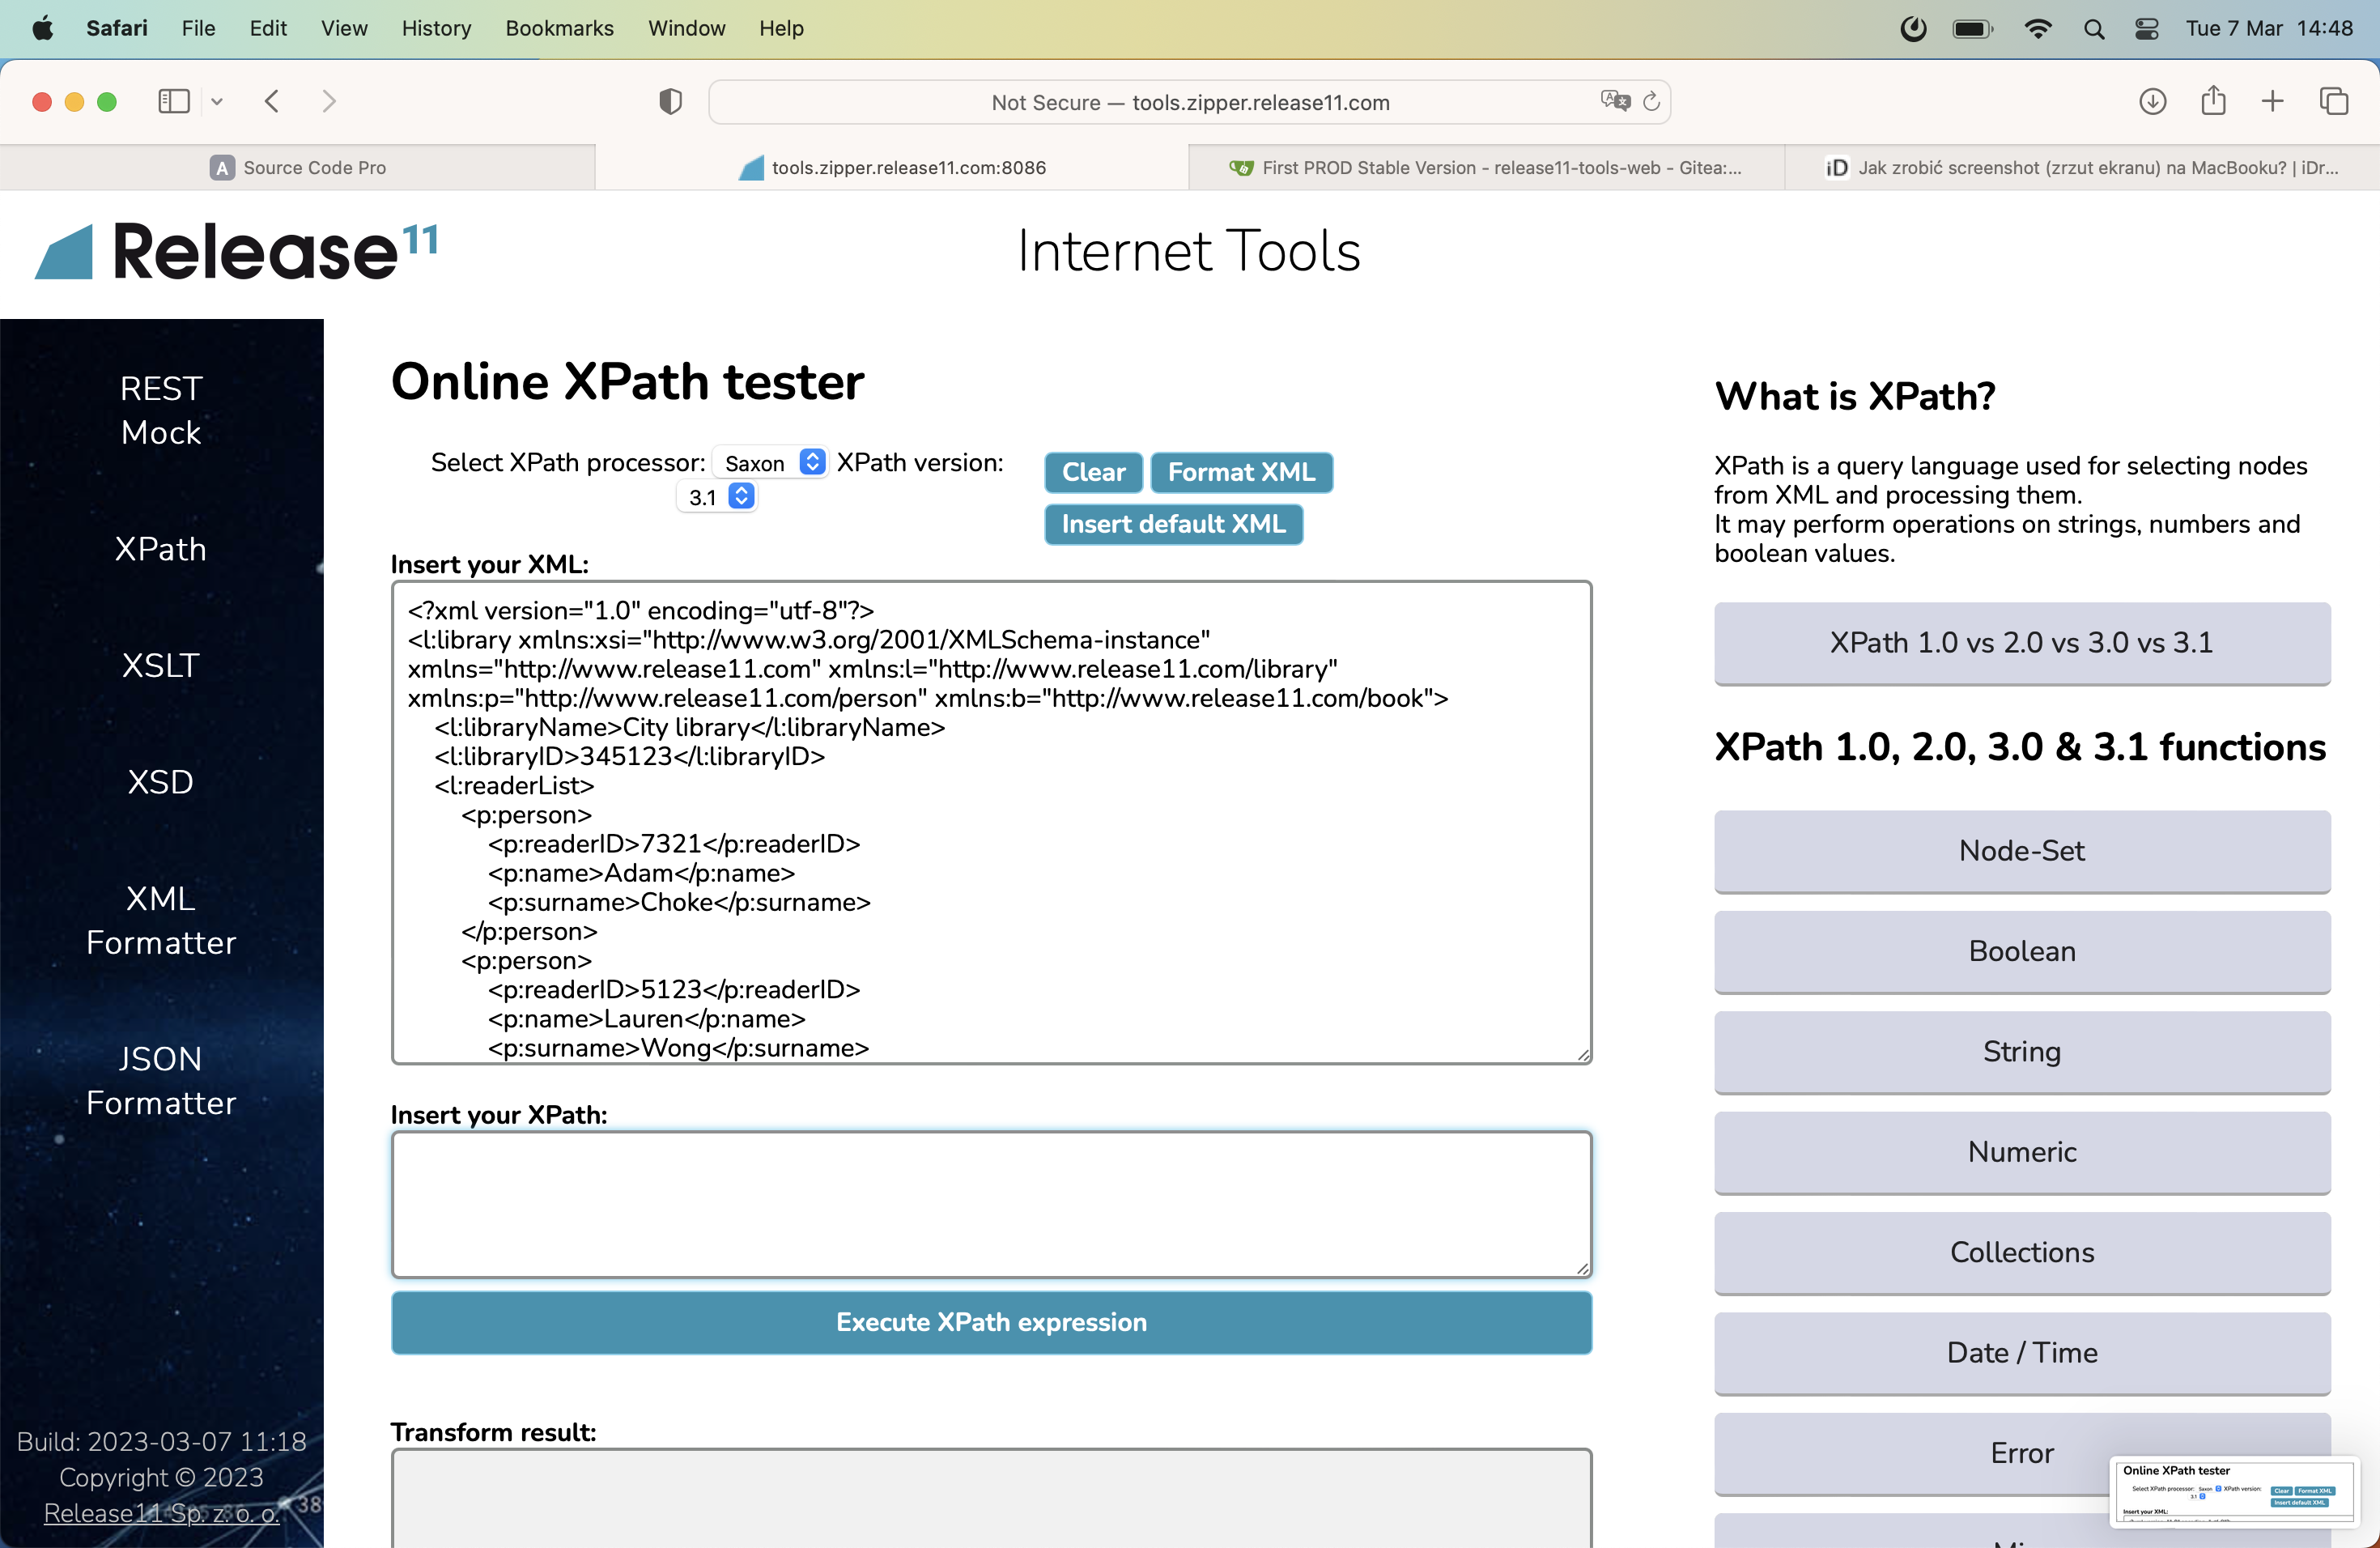
Task: Expand the sidebar chevron menu in the toolbar
Action: [x=217, y=101]
